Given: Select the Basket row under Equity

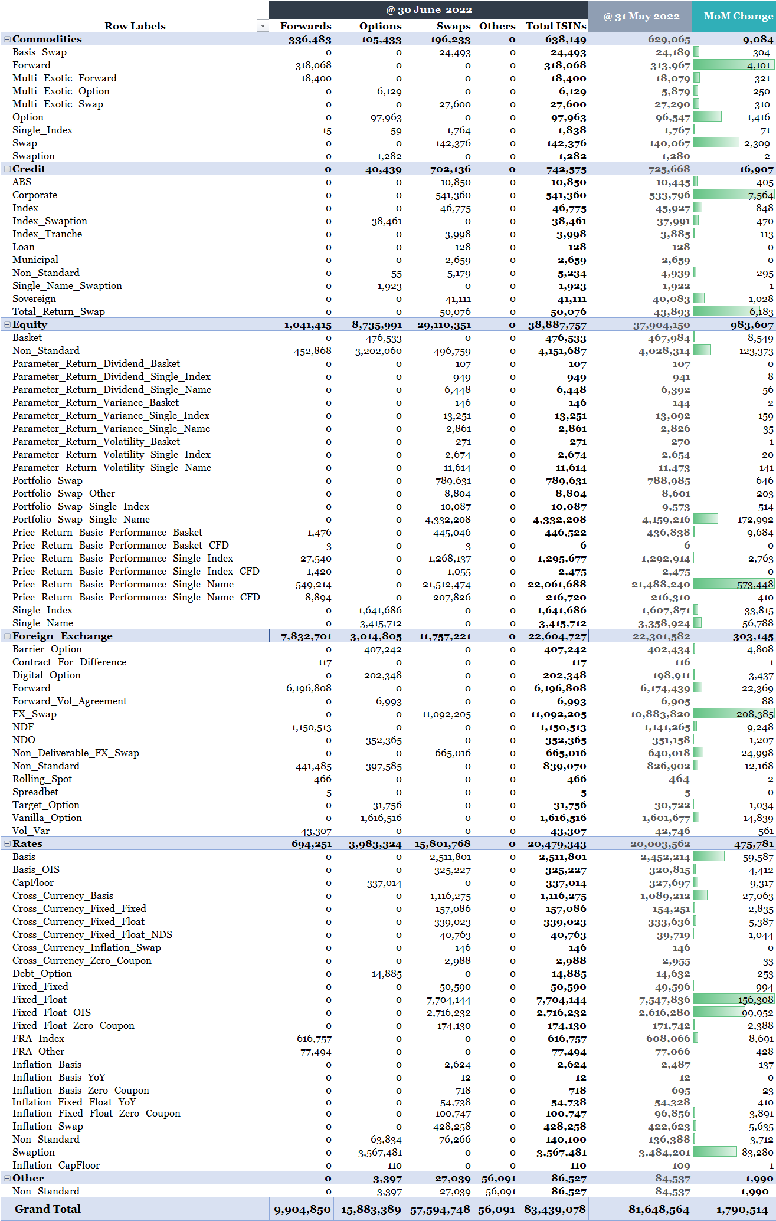Looking at the screenshot, I should [x=27, y=337].
